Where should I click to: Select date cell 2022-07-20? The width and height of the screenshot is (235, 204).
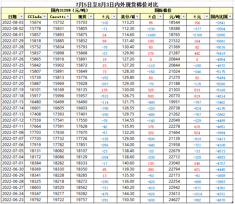pyautogui.click(x=13, y=84)
